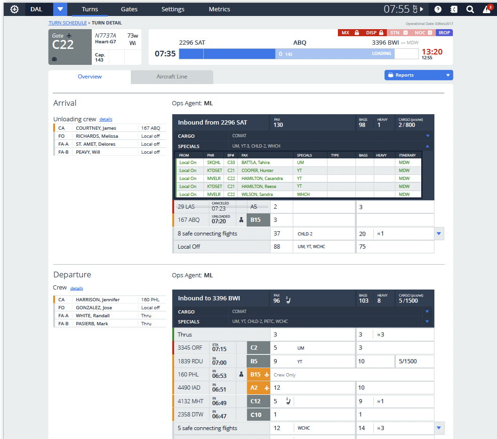497x439 pixels.
Task: Click the search magnifier icon
Action: click(470, 9)
